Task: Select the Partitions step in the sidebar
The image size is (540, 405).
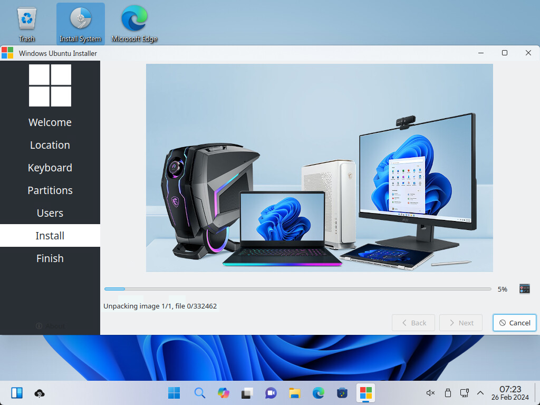Action: coord(50,190)
